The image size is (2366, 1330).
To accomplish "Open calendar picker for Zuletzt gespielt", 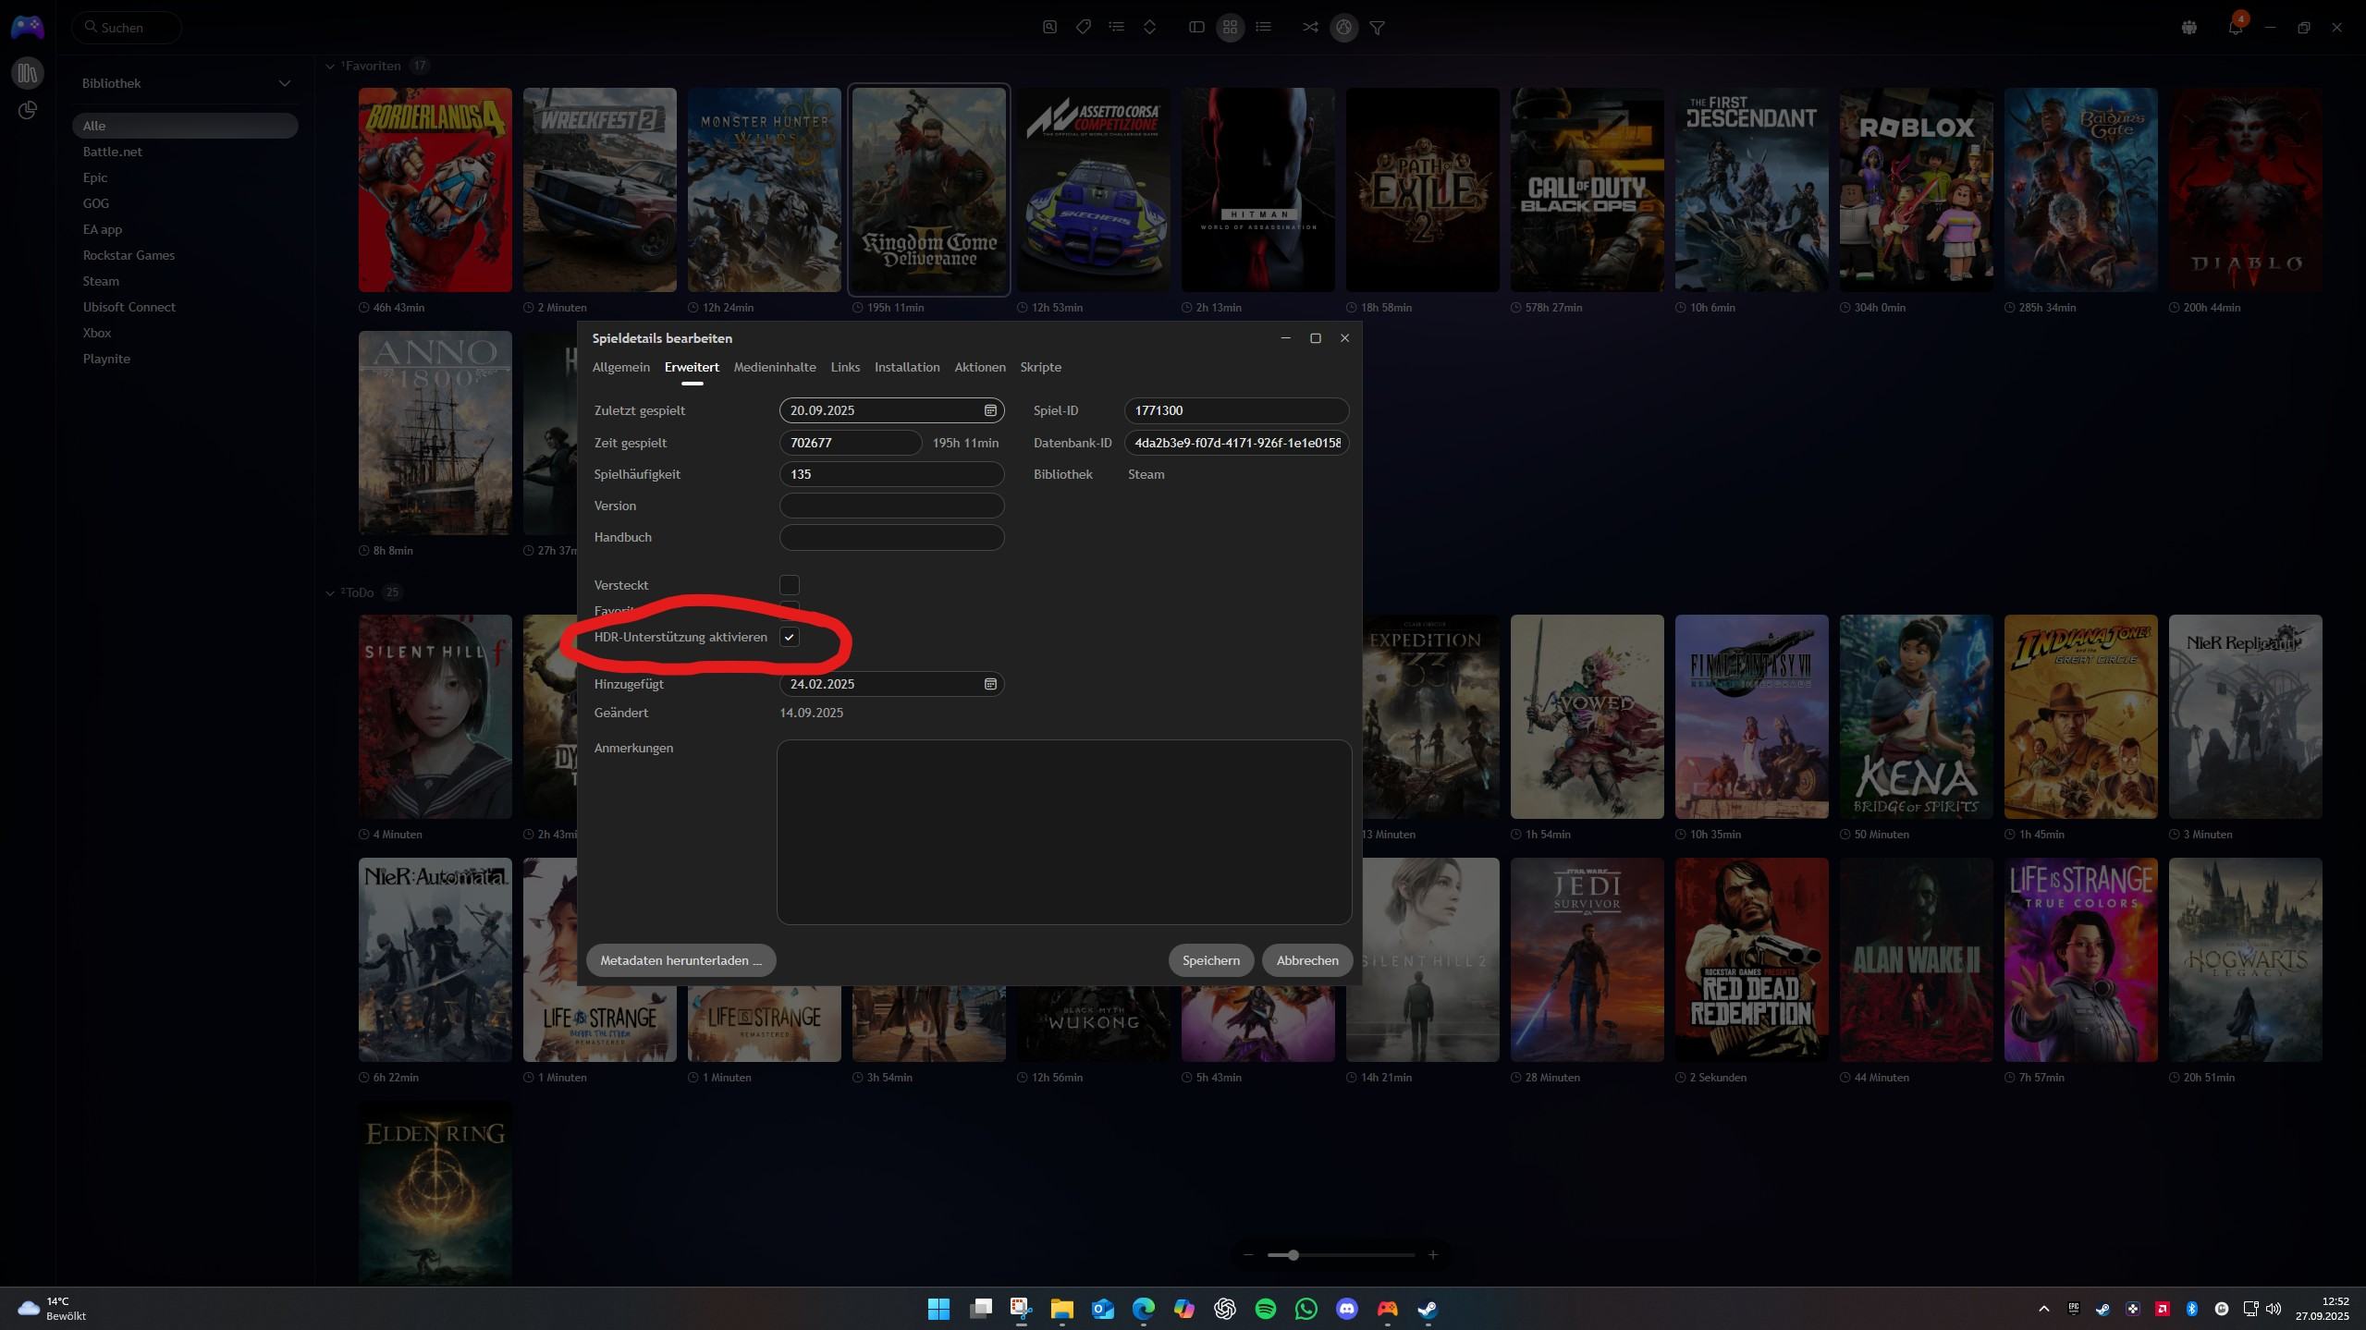I will [989, 410].
